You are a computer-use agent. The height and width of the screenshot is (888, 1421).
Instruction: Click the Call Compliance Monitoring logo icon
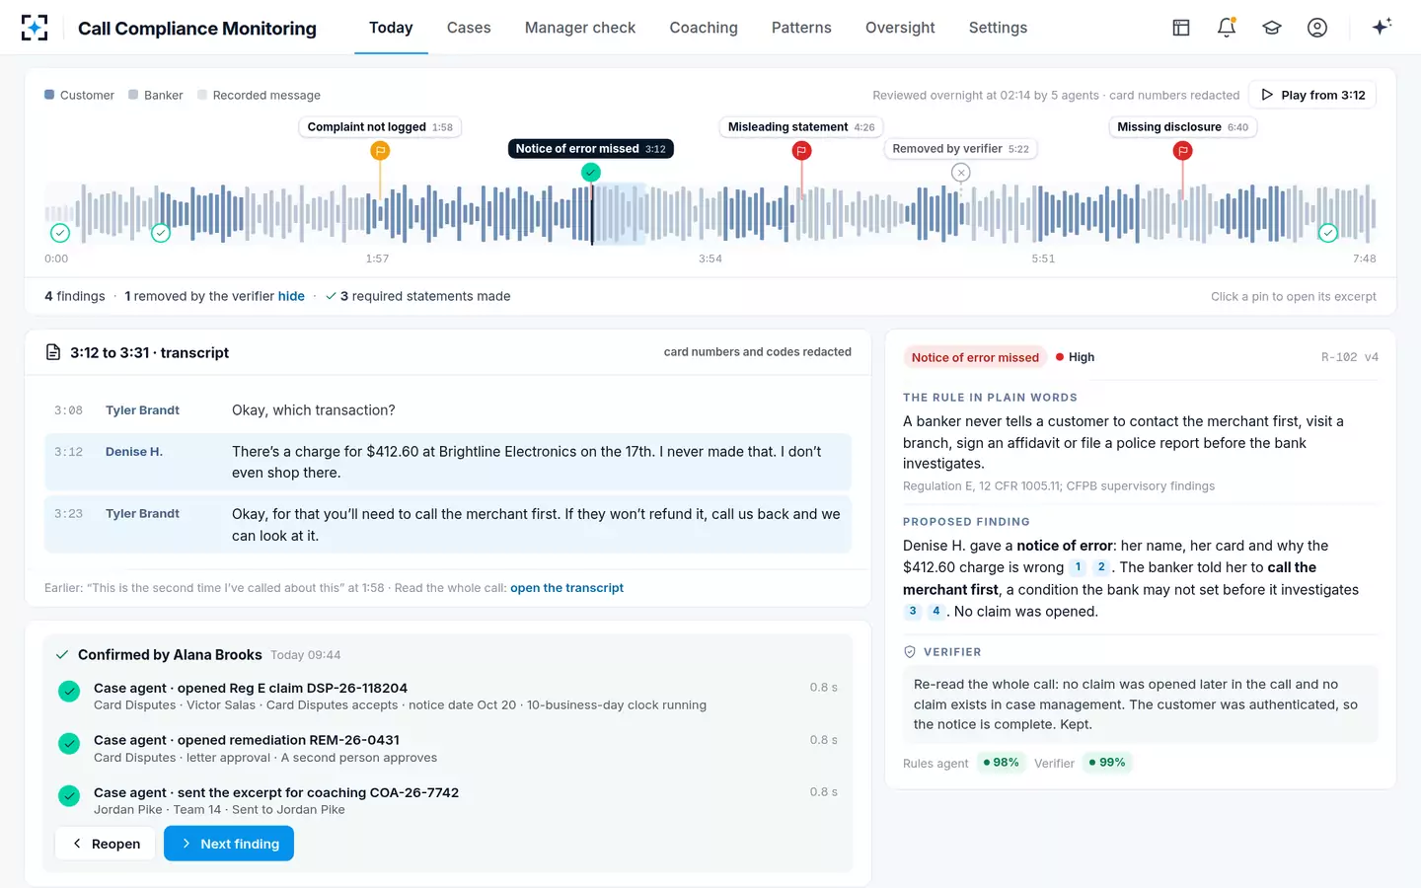35,28
